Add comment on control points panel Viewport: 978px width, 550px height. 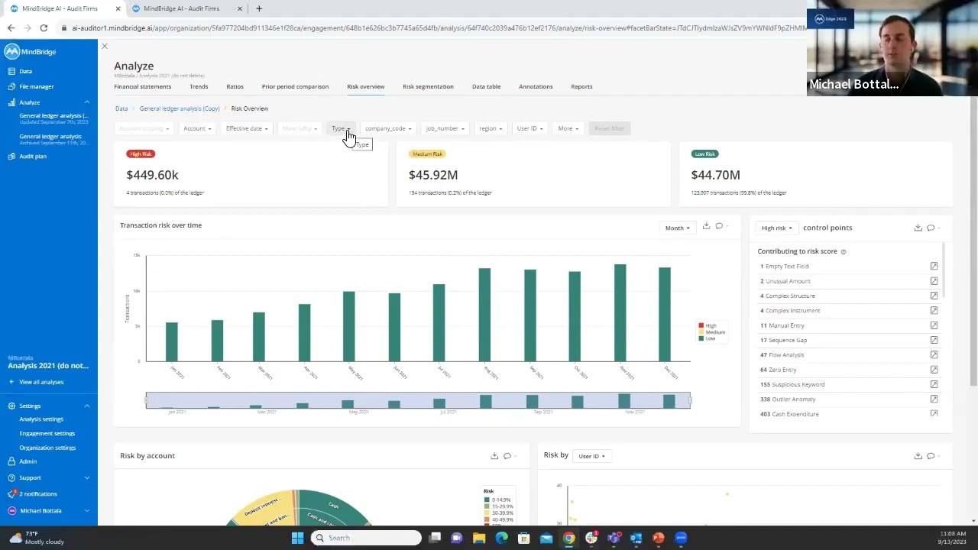click(931, 228)
